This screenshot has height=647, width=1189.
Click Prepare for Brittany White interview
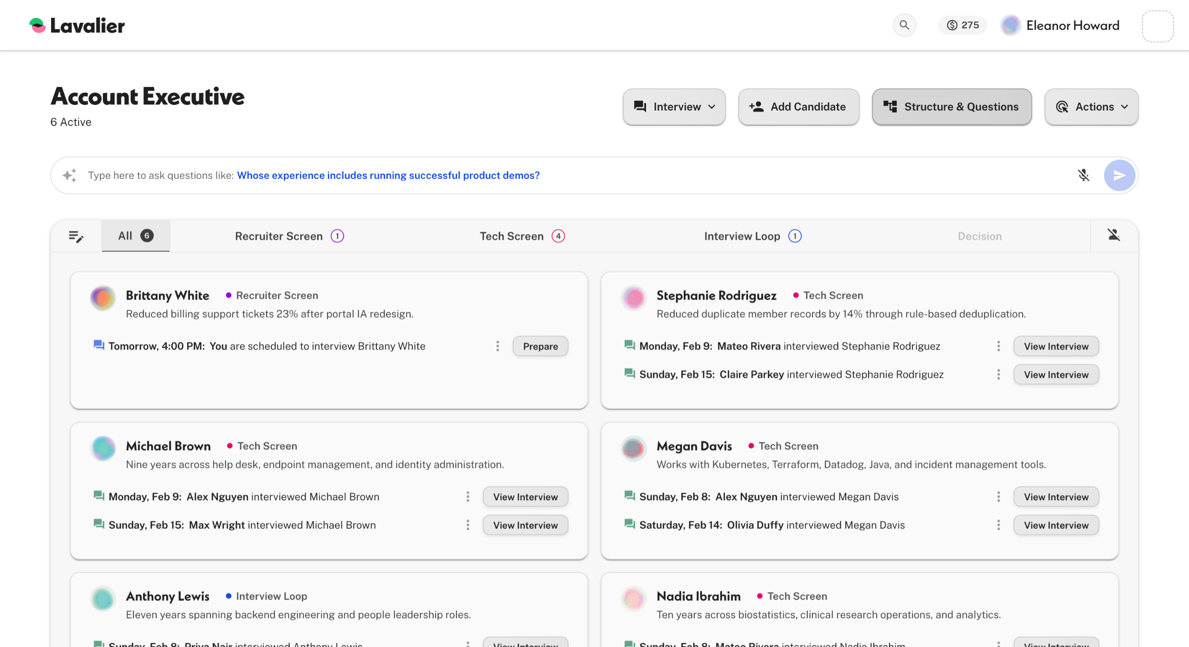click(x=540, y=346)
